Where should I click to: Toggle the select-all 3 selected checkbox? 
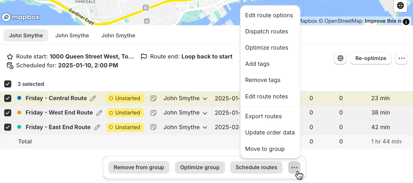click(x=8, y=84)
